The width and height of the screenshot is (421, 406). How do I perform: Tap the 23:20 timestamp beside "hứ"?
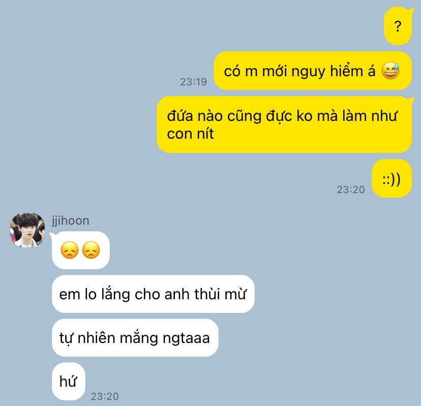point(105,396)
